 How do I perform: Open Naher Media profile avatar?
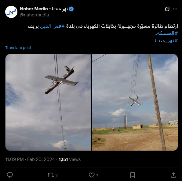click(11, 12)
